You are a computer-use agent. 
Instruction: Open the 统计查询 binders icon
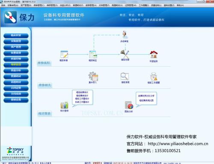(x=64, y=105)
